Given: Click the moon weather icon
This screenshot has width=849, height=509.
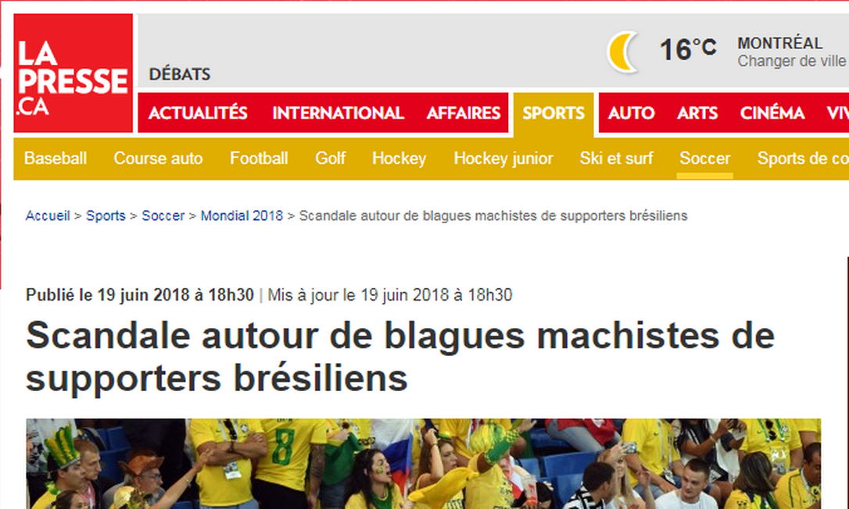Looking at the screenshot, I should pyautogui.click(x=622, y=52).
